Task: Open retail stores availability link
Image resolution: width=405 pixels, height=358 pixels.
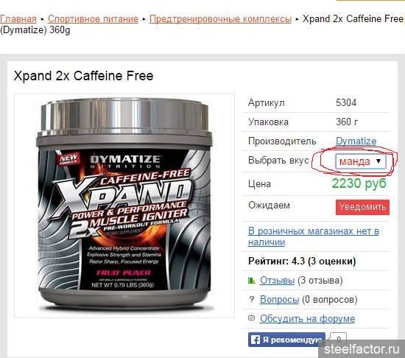Action: tap(313, 236)
